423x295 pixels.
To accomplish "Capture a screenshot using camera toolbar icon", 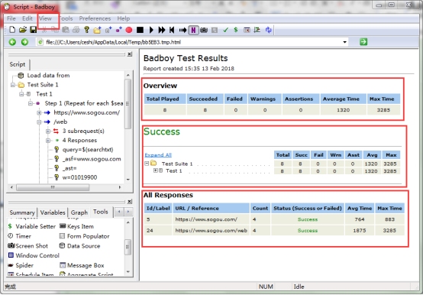I will coord(204,30).
